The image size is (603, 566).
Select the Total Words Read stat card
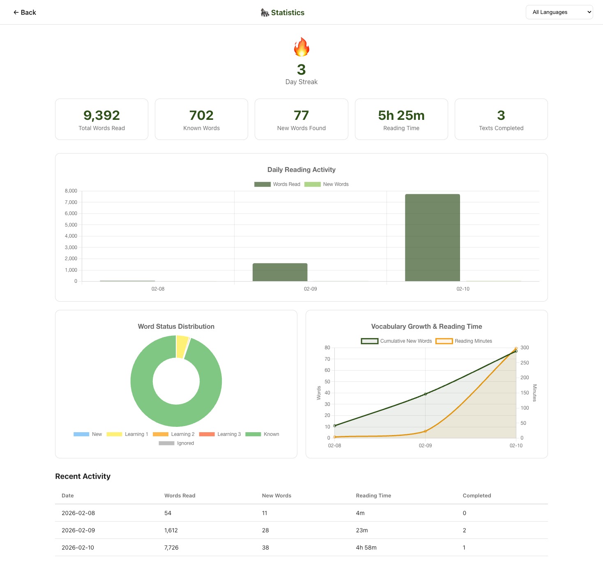pos(101,119)
